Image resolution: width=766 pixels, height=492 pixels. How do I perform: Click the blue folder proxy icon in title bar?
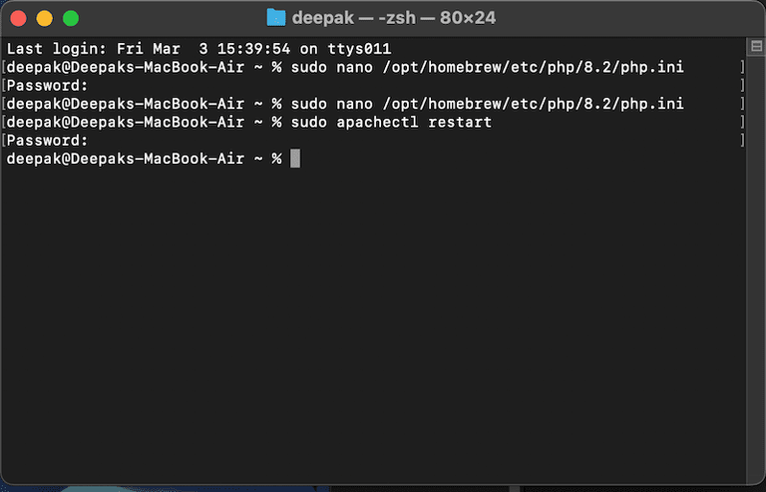point(276,18)
